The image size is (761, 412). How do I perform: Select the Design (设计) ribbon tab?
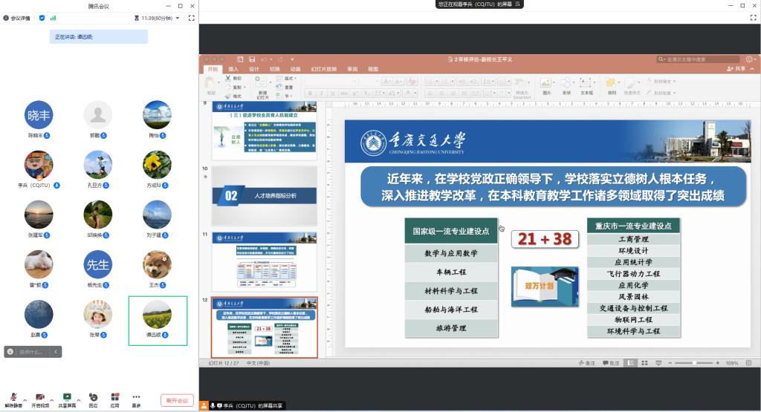(253, 69)
